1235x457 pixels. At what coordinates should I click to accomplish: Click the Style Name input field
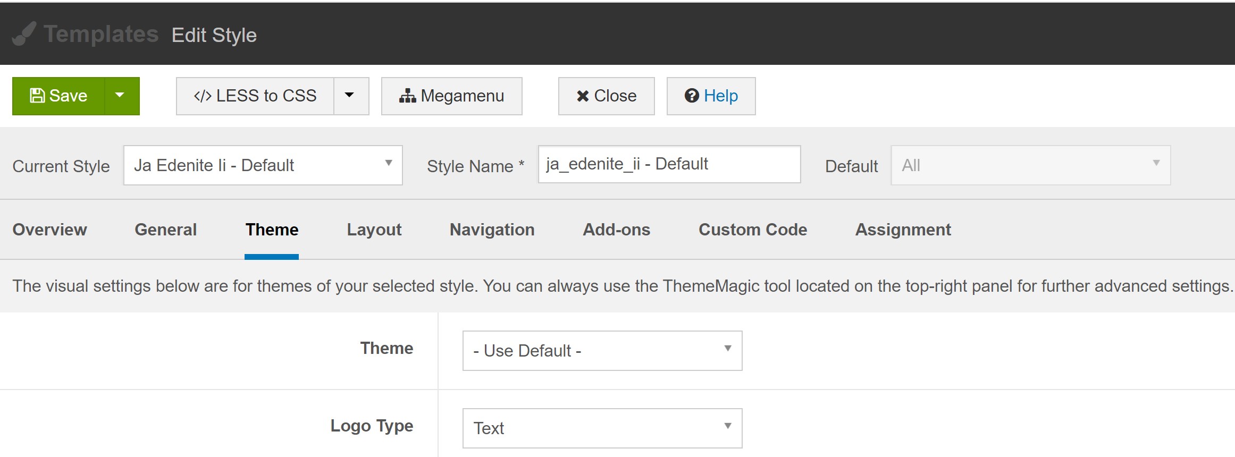point(669,164)
